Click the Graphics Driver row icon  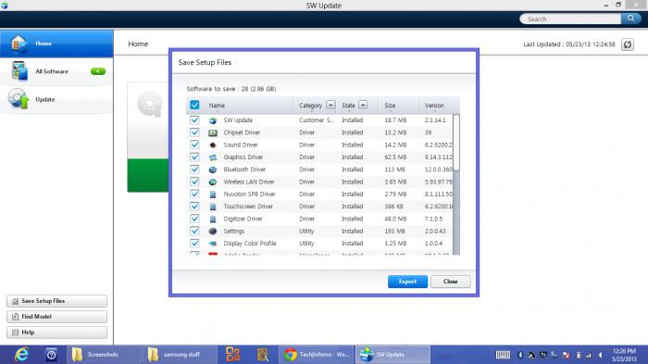point(213,157)
